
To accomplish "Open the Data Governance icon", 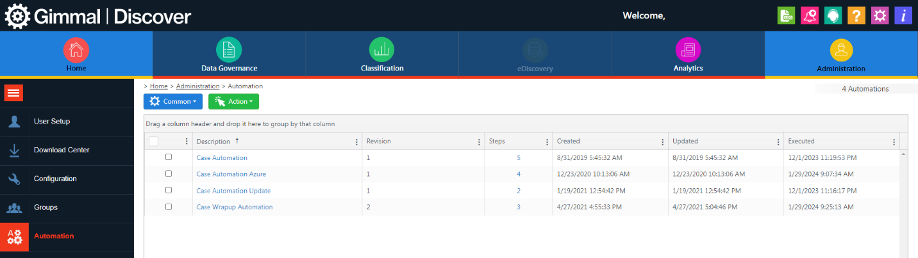I will (229, 49).
